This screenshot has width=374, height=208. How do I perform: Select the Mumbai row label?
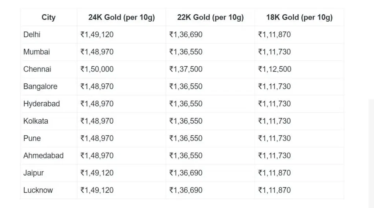coord(37,52)
